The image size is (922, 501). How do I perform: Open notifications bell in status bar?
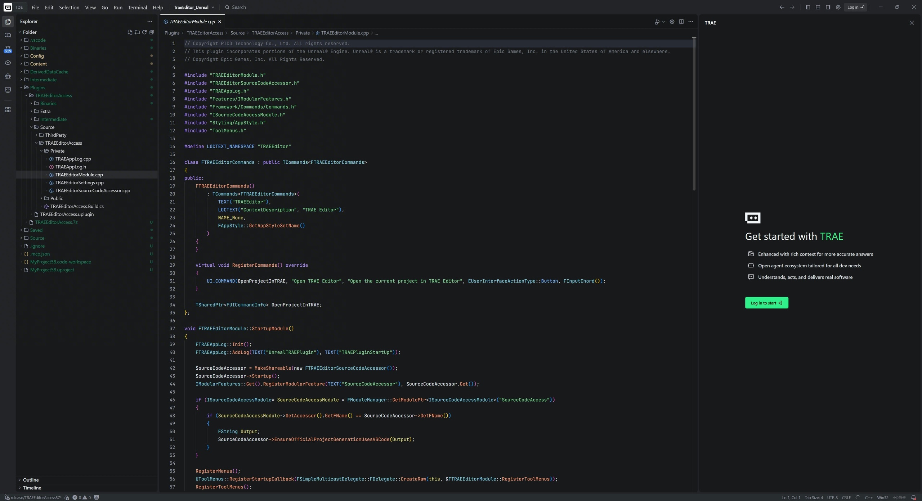[x=913, y=497]
